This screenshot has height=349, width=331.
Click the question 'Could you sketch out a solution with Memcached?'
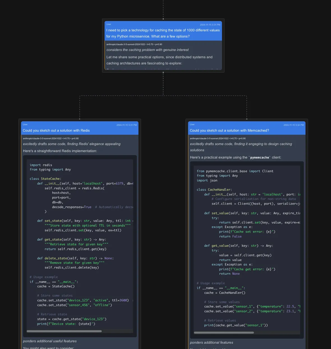pyautogui.click(x=229, y=130)
